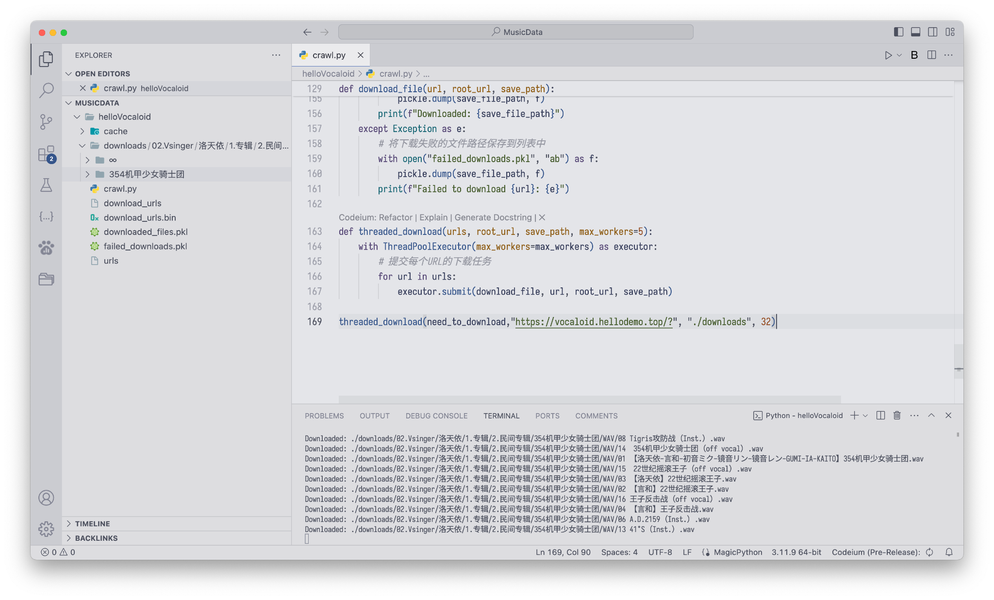The image size is (994, 600).
Task: Click the Run Python File play icon
Action: 888,55
